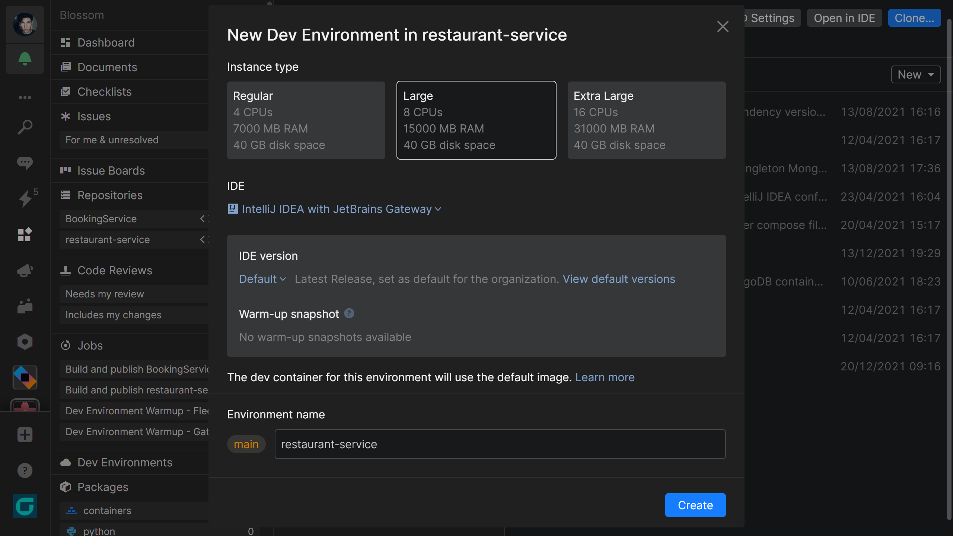Open help question mark in sidebar
Screen dimensions: 953x536
25,470
